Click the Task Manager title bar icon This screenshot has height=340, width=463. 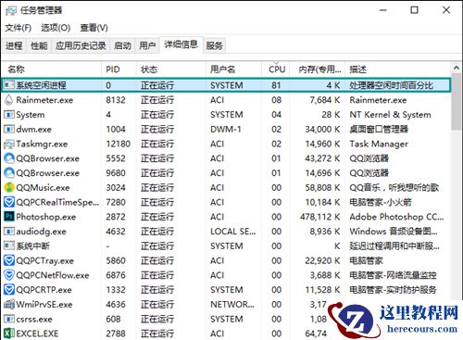click(x=11, y=10)
